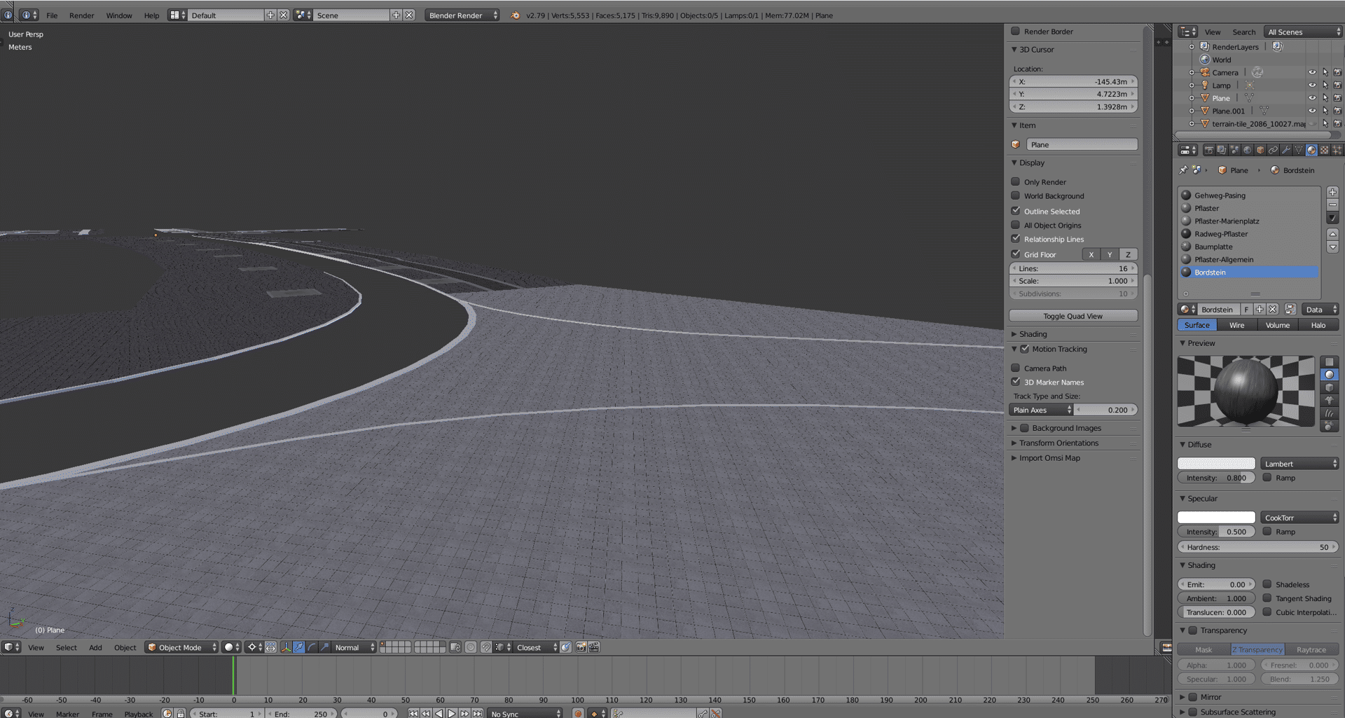The height and width of the screenshot is (718, 1345).
Task: Open the Modifiers wrench tab in Properties
Action: (1286, 150)
